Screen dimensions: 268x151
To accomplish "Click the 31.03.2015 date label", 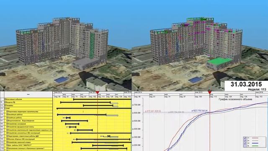I will pos(246,84).
